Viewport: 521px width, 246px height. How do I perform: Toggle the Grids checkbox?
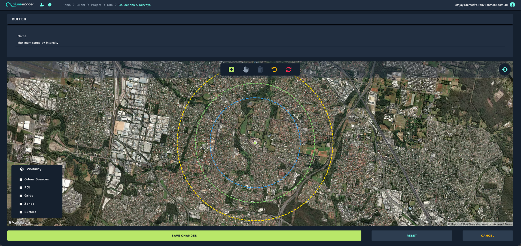click(x=21, y=196)
